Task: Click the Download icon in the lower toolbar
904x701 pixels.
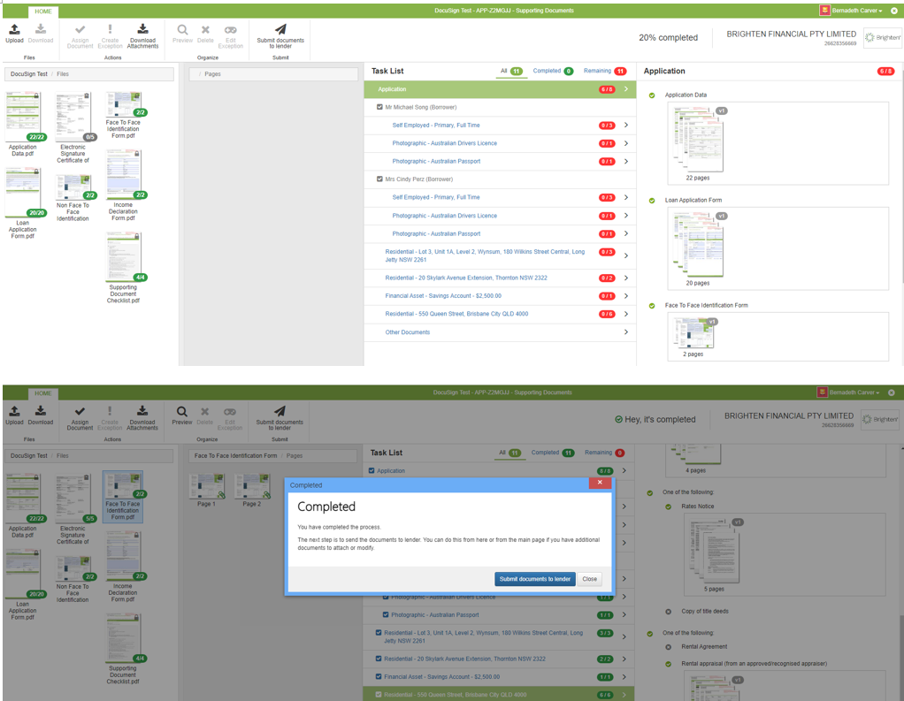Action: [x=41, y=412]
